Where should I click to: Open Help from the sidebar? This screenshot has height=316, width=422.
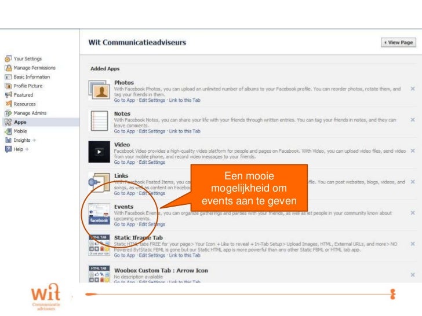point(19,149)
